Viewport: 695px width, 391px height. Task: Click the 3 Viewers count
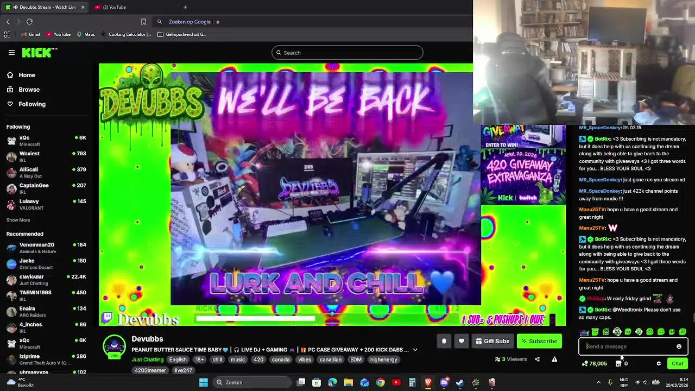tap(510, 359)
